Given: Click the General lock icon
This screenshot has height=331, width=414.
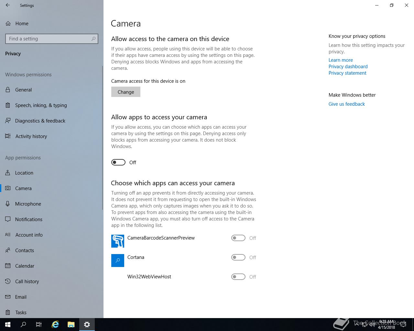Looking at the screenshot, I should [8, 90].
